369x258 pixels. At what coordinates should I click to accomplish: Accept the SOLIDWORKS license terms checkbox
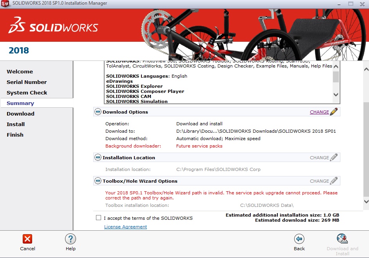[98, 218]
